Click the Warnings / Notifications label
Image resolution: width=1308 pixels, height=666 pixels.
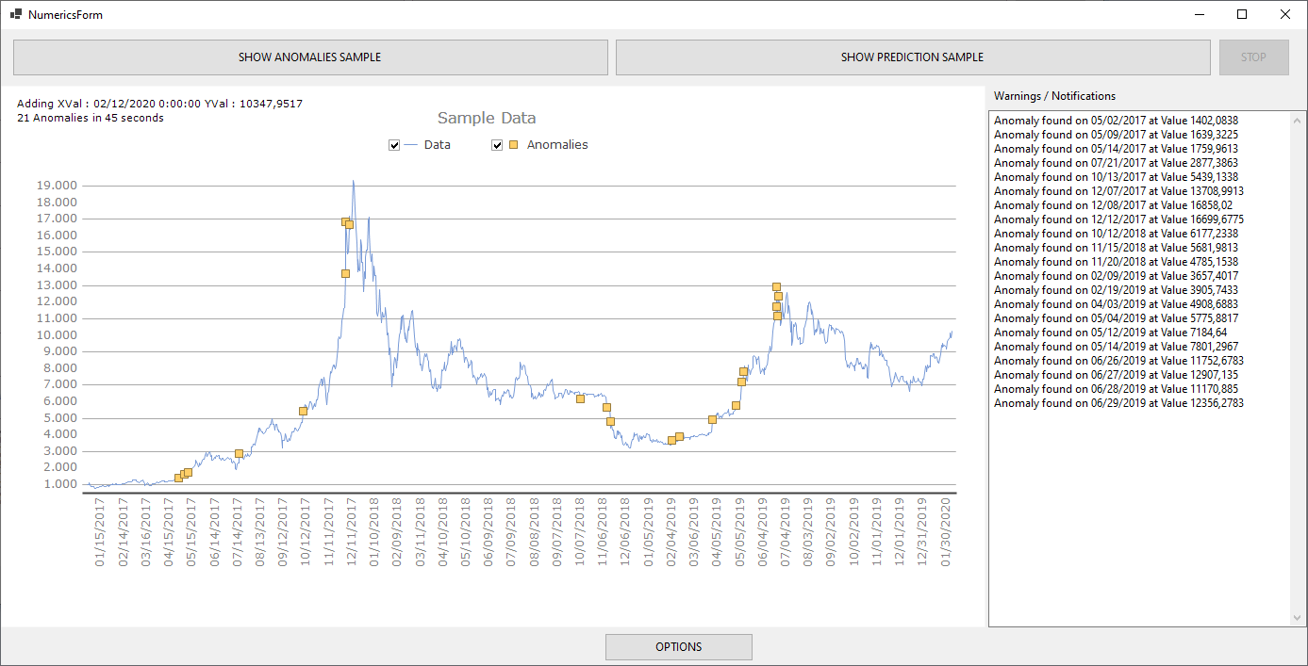(x=1054, y=96)
